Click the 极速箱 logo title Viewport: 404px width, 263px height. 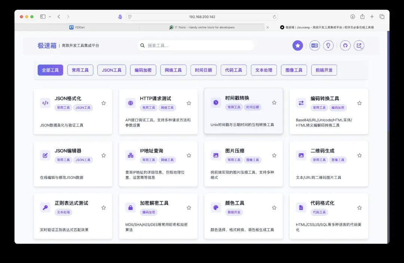coord(47,46)
